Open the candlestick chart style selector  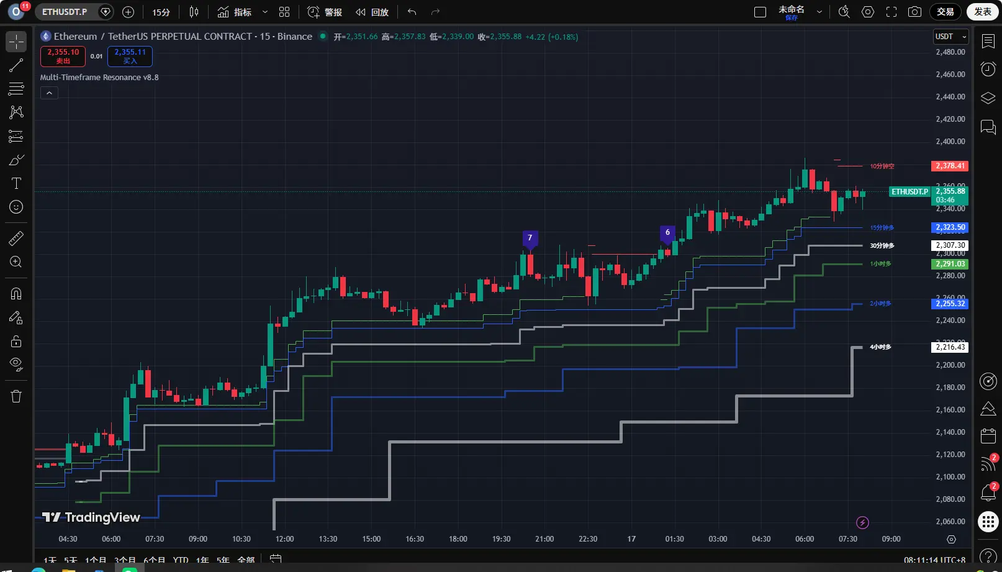pos(194,12)
